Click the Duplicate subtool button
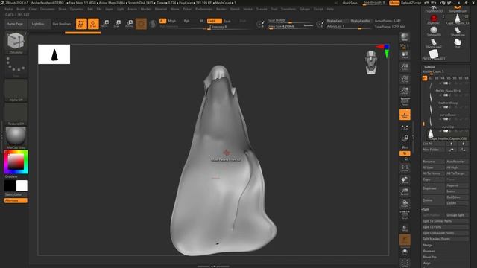 pos(433,188)
